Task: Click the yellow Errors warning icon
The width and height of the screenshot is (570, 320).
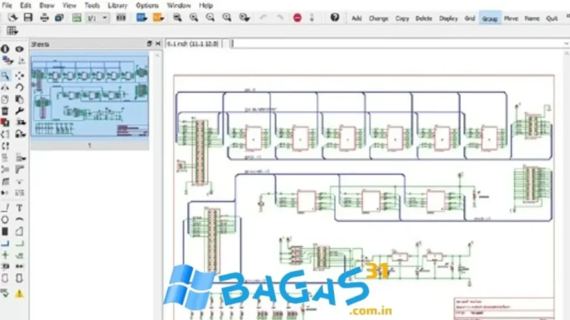Action: tap(19, 293)
